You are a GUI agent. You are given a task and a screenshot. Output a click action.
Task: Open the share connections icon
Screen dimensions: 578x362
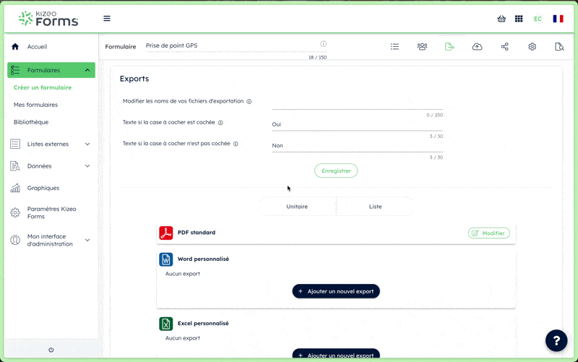(504, 46)
